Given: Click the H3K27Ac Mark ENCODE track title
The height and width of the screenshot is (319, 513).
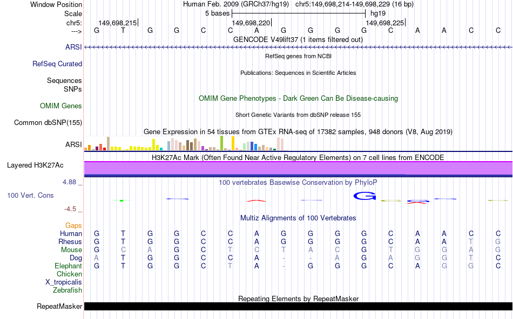Looking at the screenshot, I should pos(298,157).
